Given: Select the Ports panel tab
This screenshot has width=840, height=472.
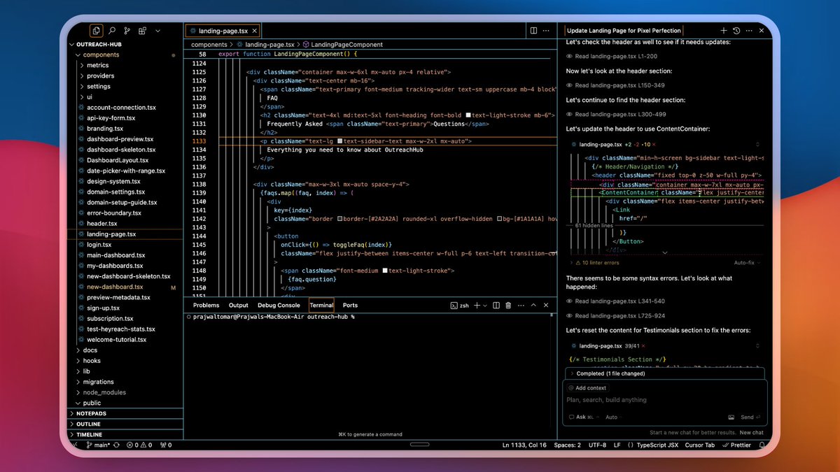Looking at the screenshot, I should coord(350,306).
